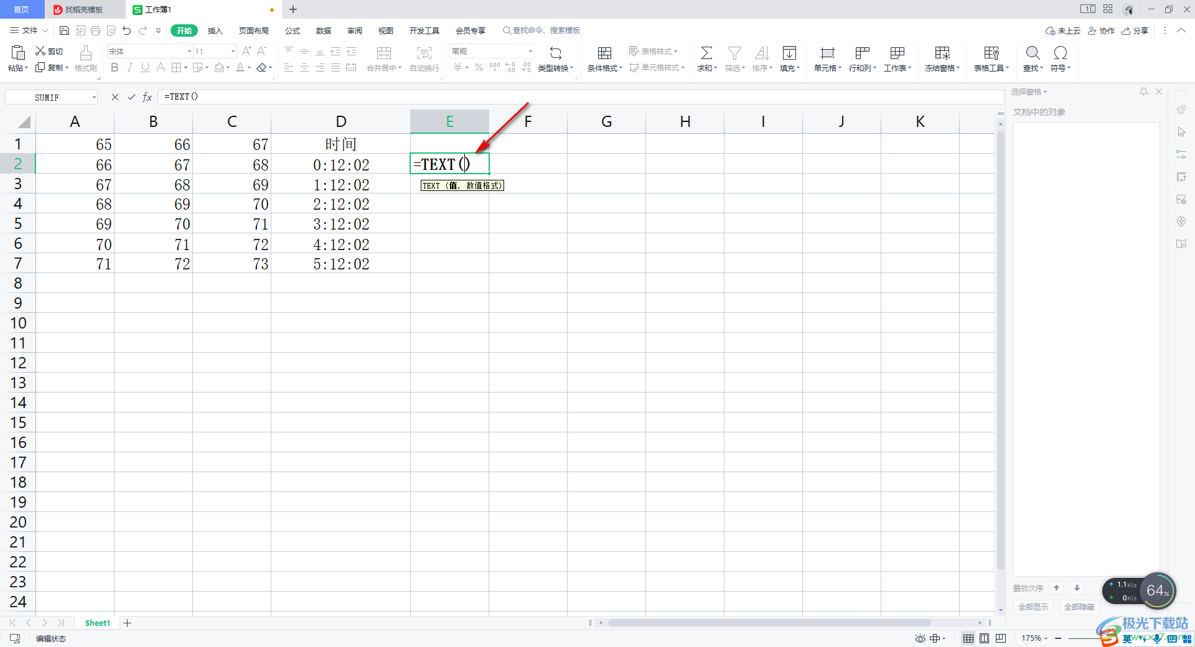Pin the selection pane

tap(1143, 91)
